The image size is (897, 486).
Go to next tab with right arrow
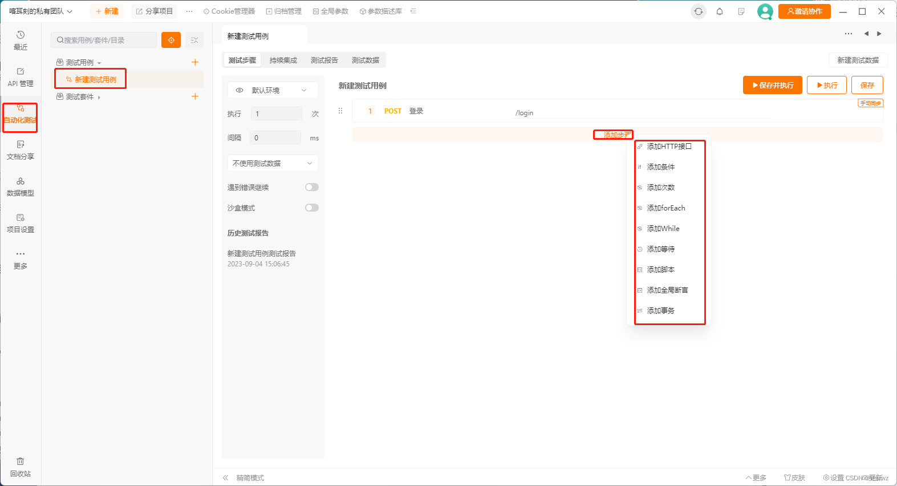(x=879, y=34)
